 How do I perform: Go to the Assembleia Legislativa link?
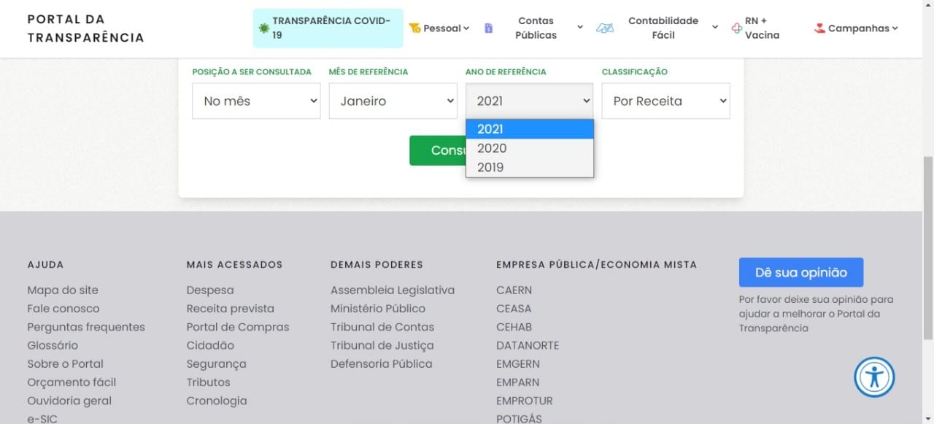(x=392, y=290)
